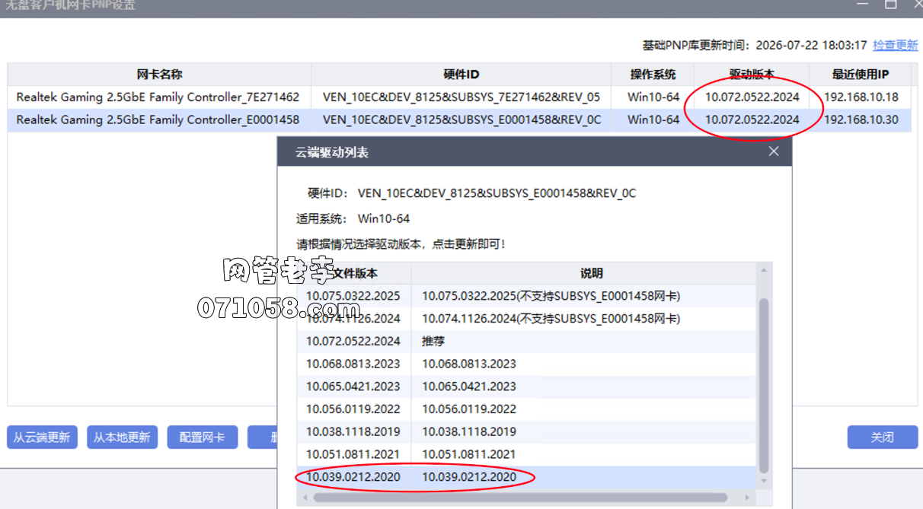Select file version 10.038.1118.2019
The width and height of the screenshot is (923, 509).
[353, 432]
